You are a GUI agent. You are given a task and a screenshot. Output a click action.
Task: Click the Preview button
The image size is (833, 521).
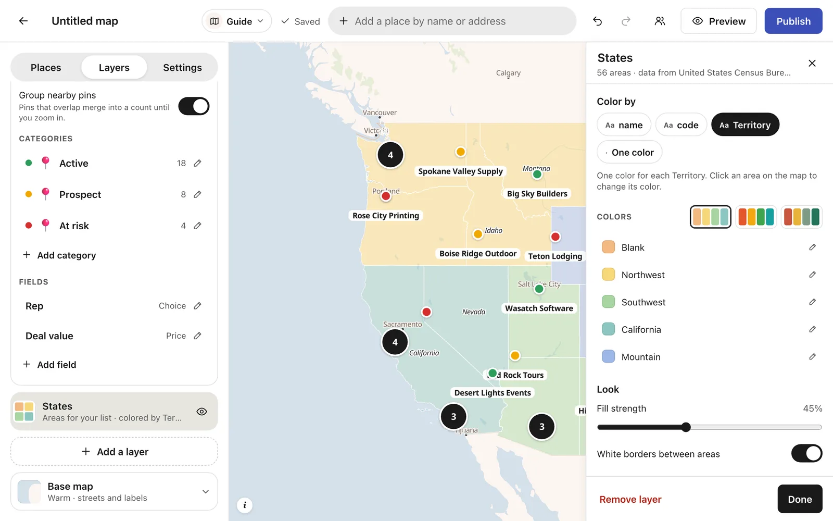pos(718,21)
